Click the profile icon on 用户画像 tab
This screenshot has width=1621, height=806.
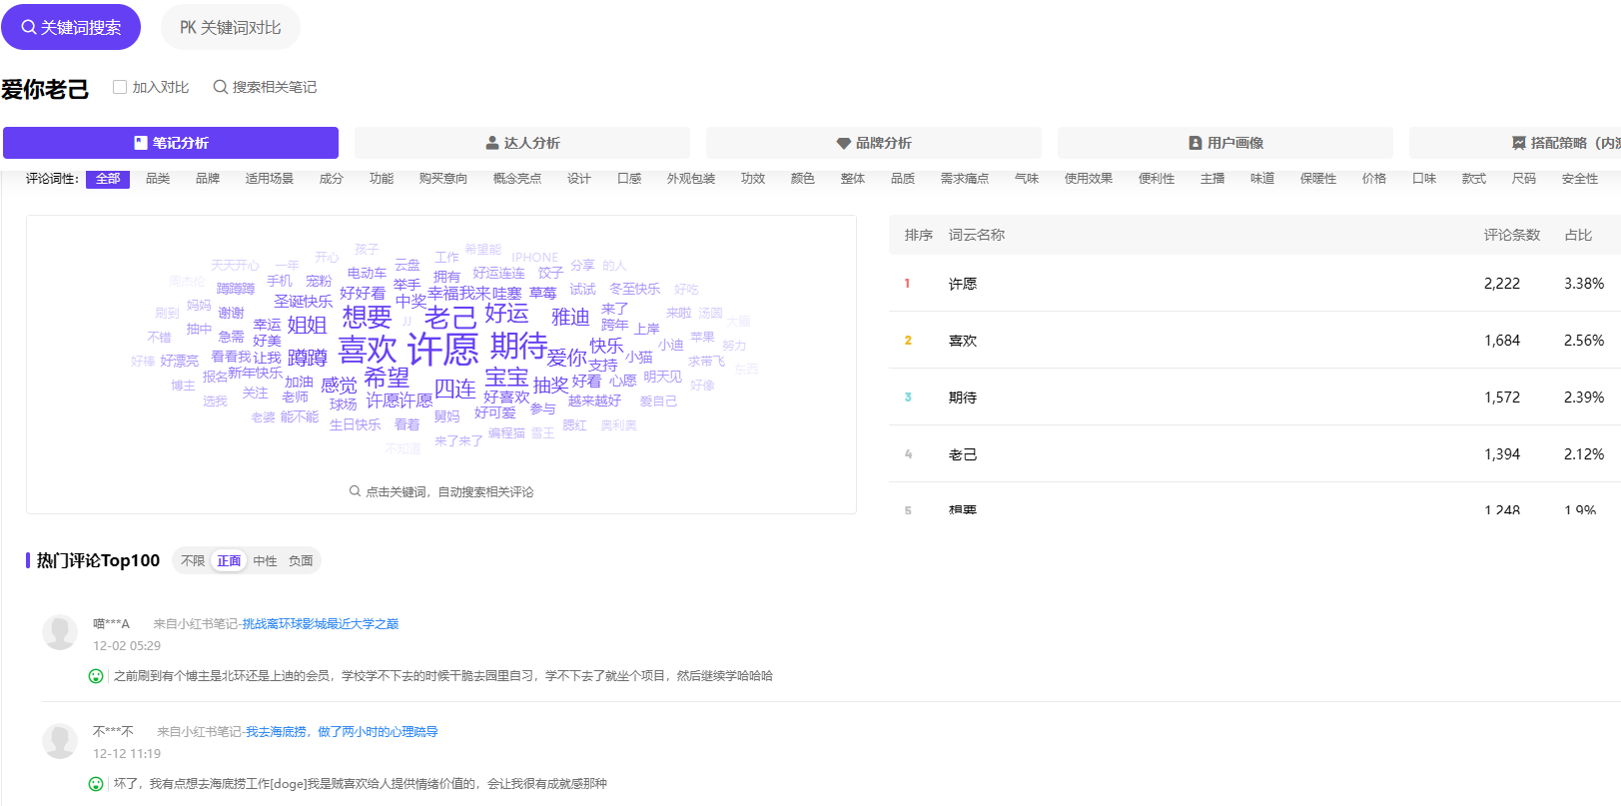coord(1196,143)
